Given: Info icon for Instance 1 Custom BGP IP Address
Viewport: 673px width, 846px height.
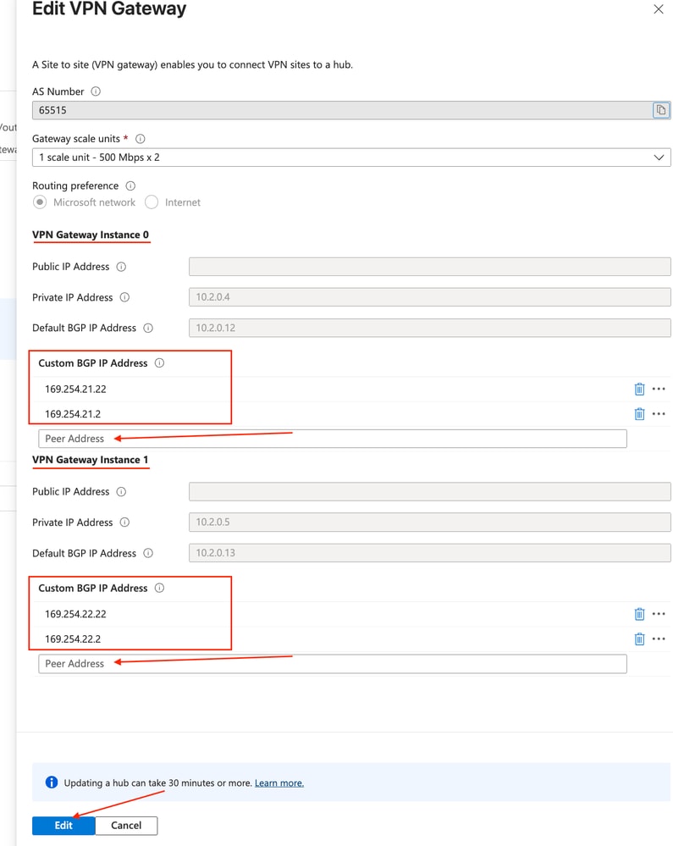Looking at the screenshot, I should coord(160,588).
